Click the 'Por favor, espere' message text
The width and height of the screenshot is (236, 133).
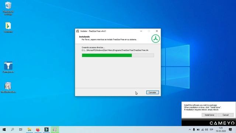(x=109, y=40)
